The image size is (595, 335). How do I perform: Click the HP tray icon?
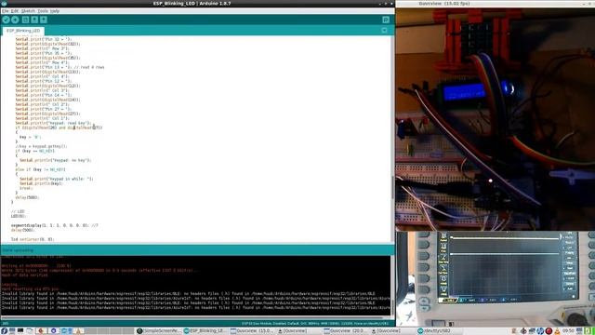540,331
